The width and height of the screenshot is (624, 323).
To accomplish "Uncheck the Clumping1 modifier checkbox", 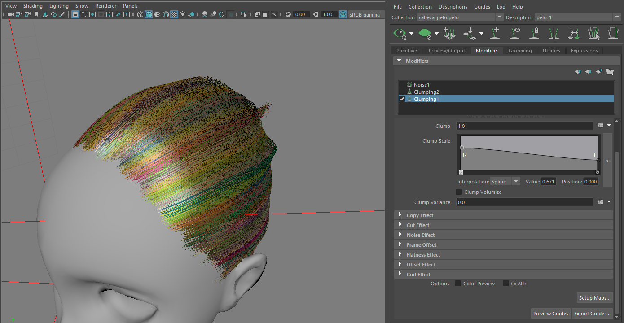I will (402, 99).
